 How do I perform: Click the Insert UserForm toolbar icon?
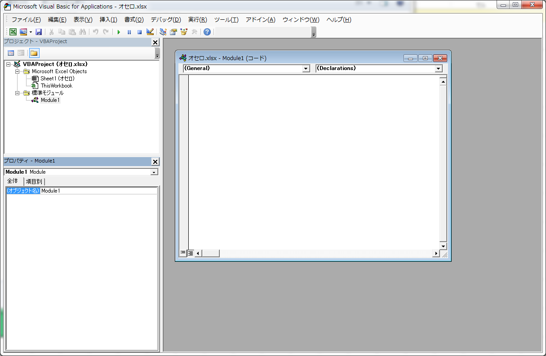[23, 32]
